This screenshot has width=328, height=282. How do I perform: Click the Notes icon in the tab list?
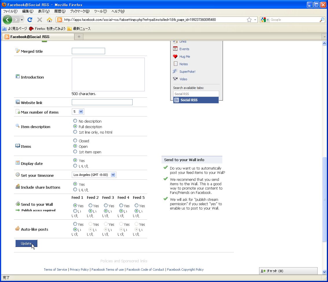click(175, 64)
